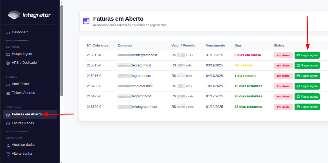Click Pagar agora for invoice 215703-0
Viewport: 328px width, 163px height.
[307, 86]
